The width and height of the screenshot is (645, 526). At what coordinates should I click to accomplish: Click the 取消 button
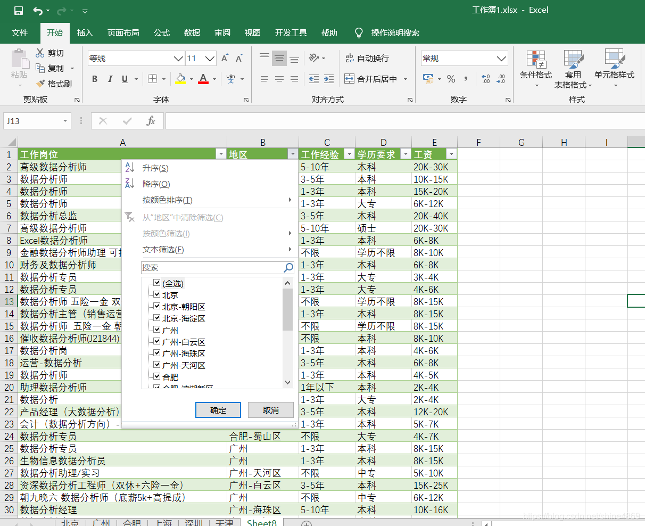click(x=271, y=410)
